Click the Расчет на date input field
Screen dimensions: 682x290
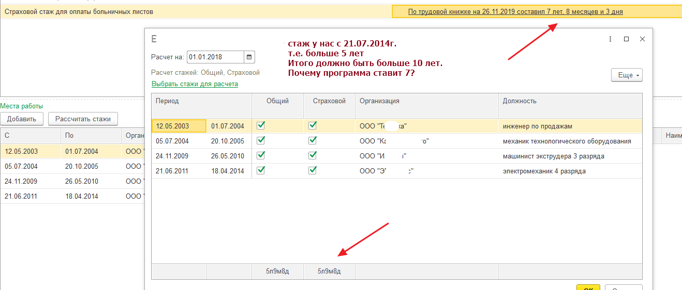coord(215,57)
